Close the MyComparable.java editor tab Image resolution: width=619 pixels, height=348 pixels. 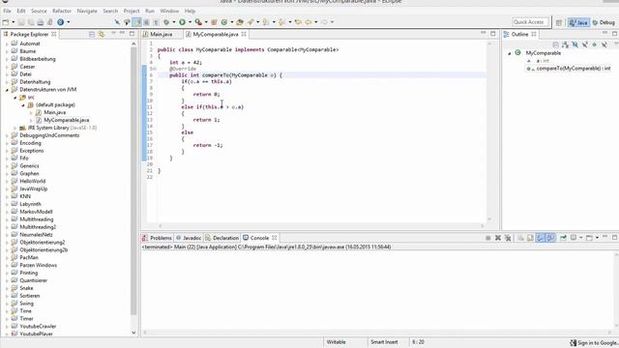tap(244, 35)
